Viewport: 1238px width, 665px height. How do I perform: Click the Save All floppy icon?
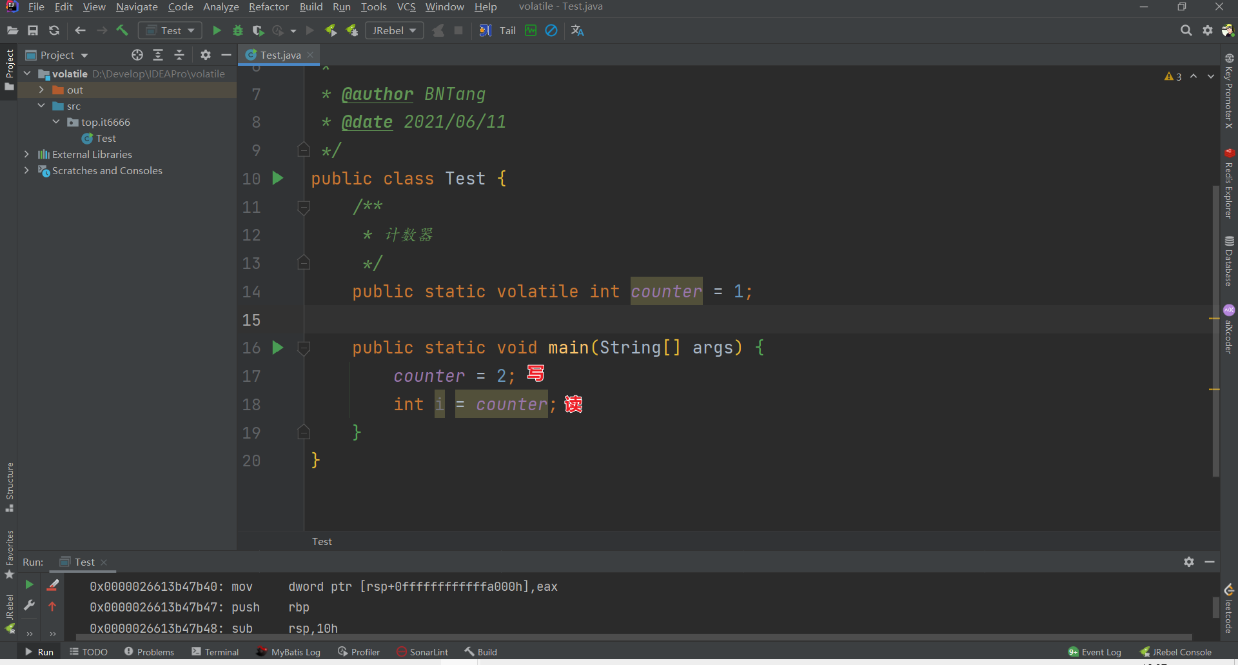(33, 30)
